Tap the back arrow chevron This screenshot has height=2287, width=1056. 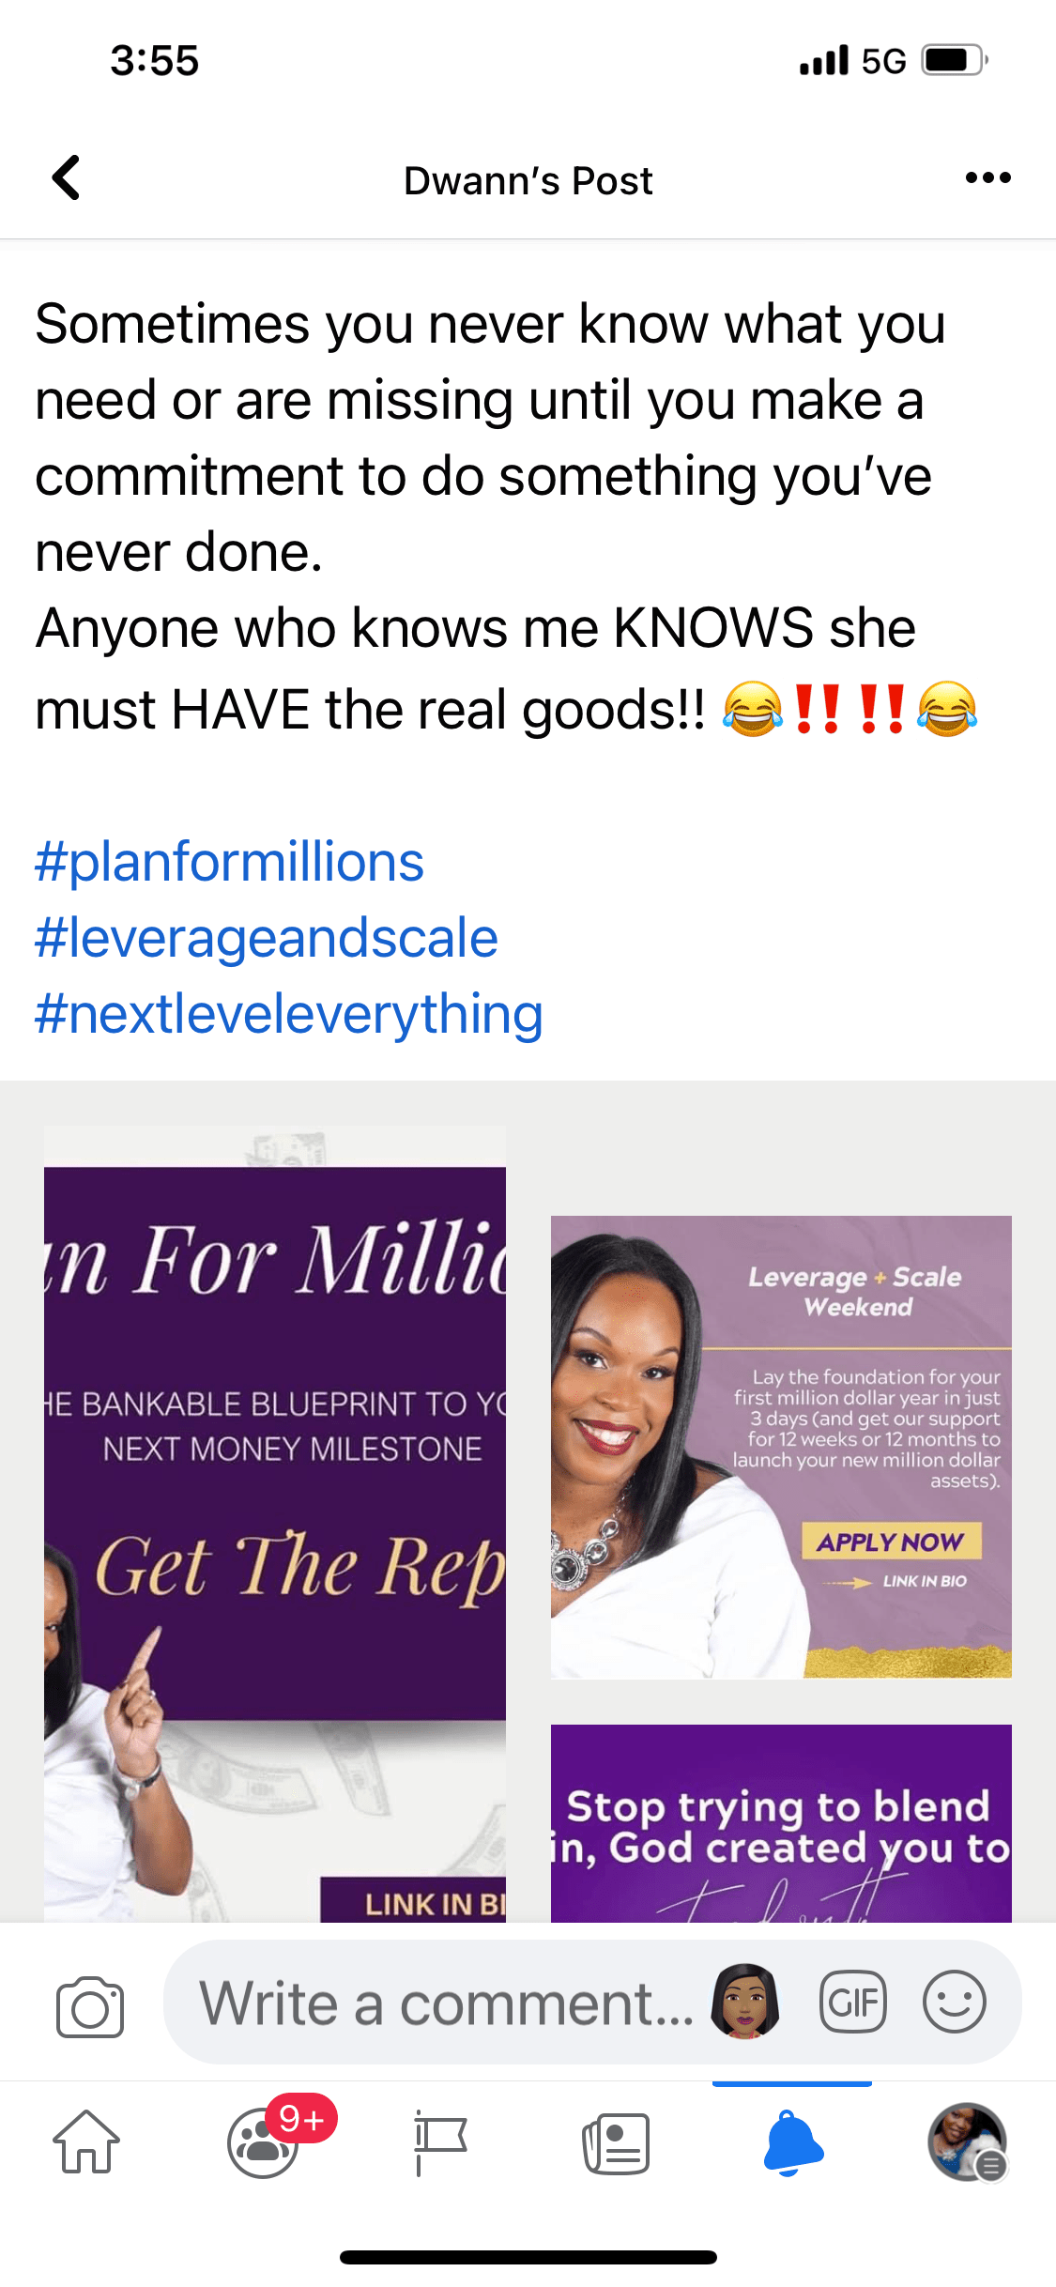click(x=67, y=177)
